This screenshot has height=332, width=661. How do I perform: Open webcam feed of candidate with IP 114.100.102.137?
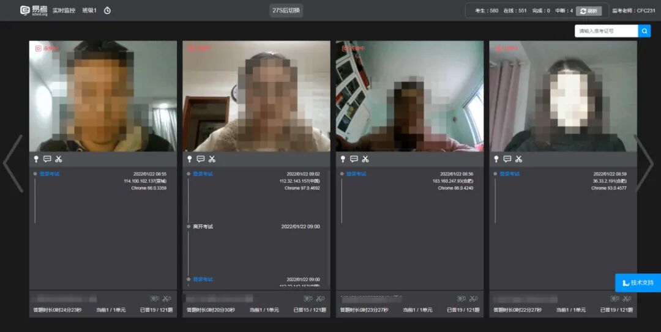point(103,96)
